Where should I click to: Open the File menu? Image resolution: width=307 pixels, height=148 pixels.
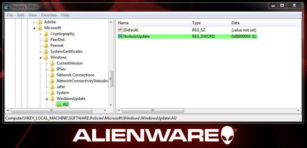[x=10, y=15]
